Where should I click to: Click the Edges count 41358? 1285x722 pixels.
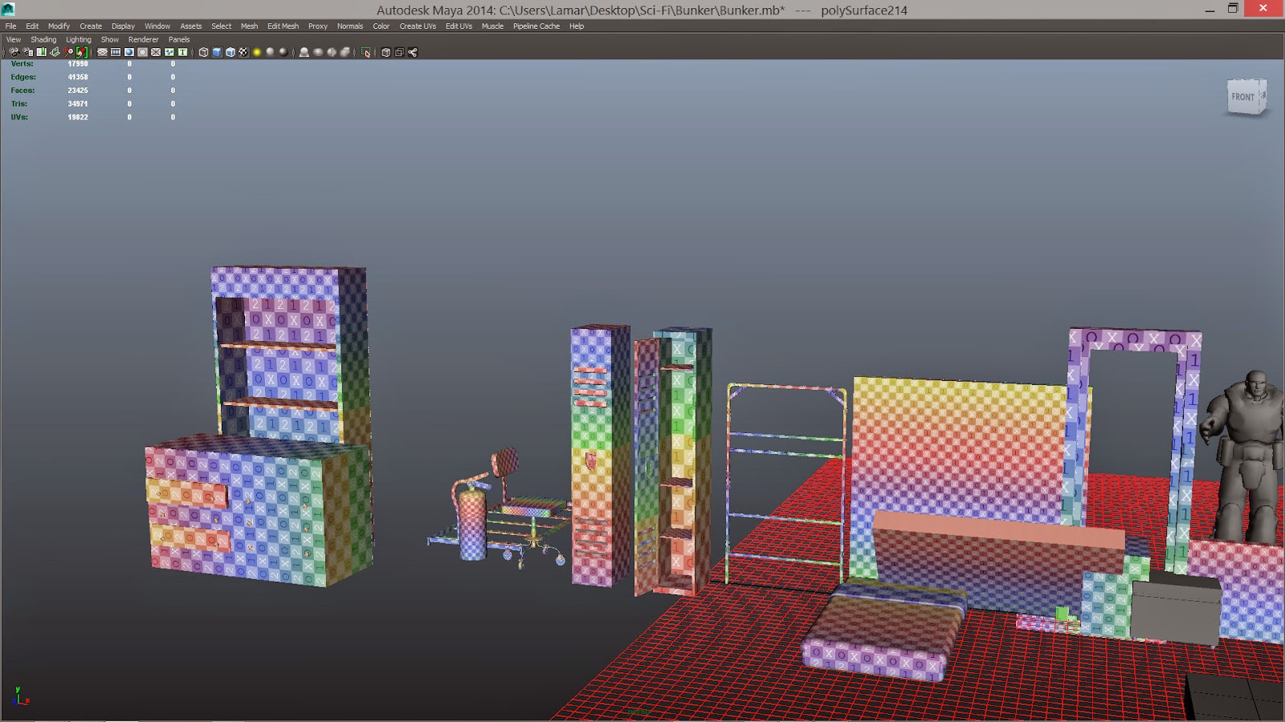pos(78,77)
